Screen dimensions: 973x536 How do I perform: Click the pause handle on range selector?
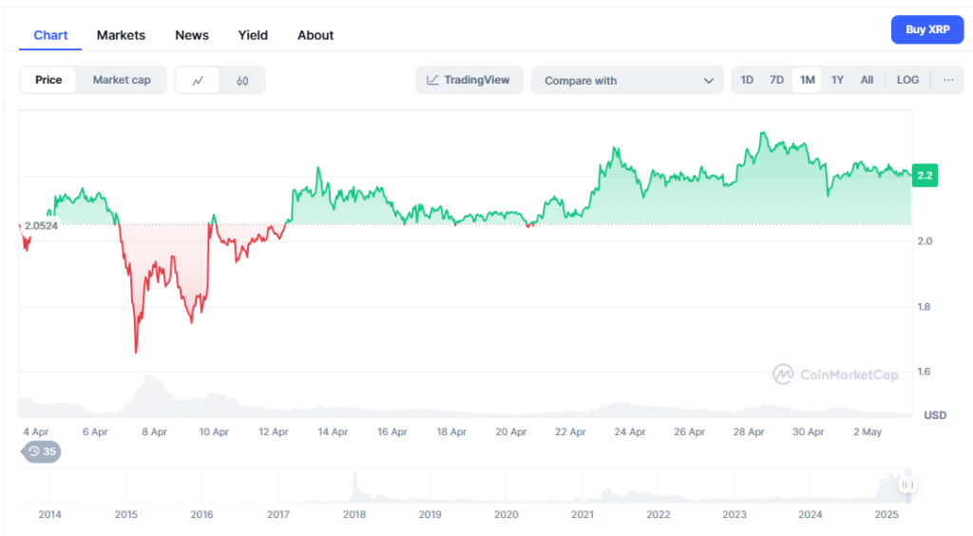click(907, 485)
